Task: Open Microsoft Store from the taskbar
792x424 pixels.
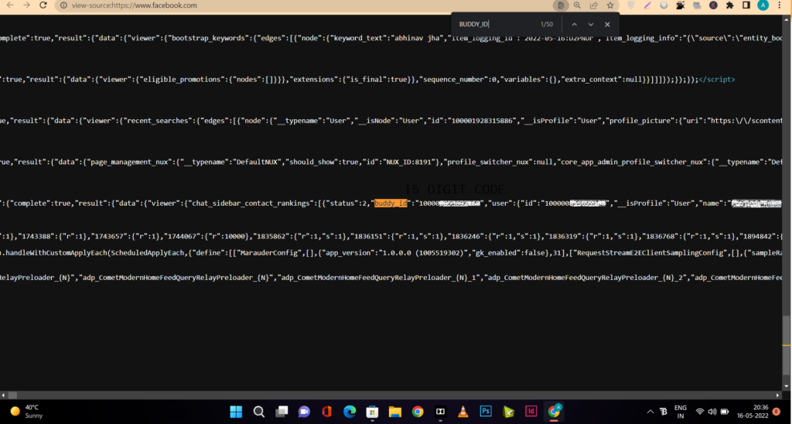Action: click(x=372, y=412)
